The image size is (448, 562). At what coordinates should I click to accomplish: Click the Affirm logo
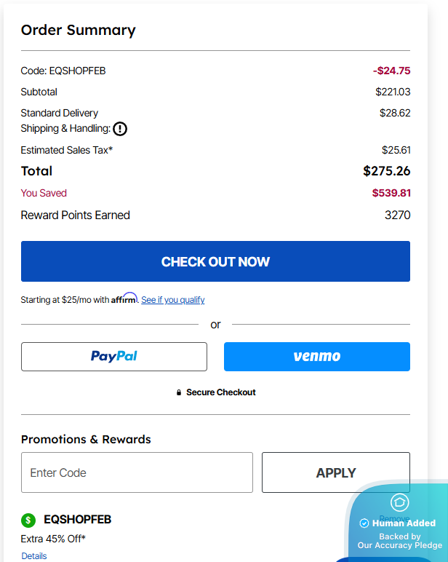tap(124, 298)
